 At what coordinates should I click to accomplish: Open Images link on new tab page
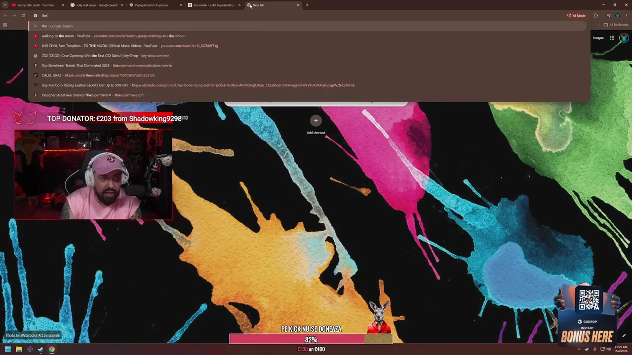pos(598,38)
